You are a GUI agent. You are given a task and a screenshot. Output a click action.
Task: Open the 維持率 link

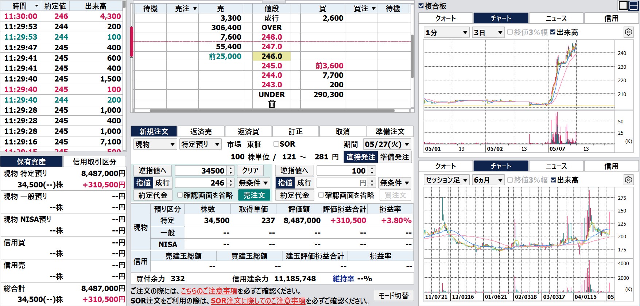pos(344,279)
